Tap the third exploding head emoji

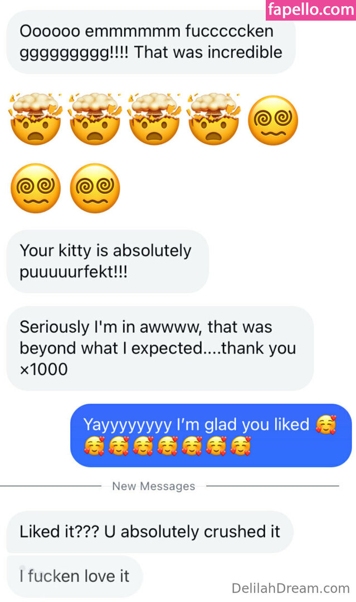click(x=155, y=119)
